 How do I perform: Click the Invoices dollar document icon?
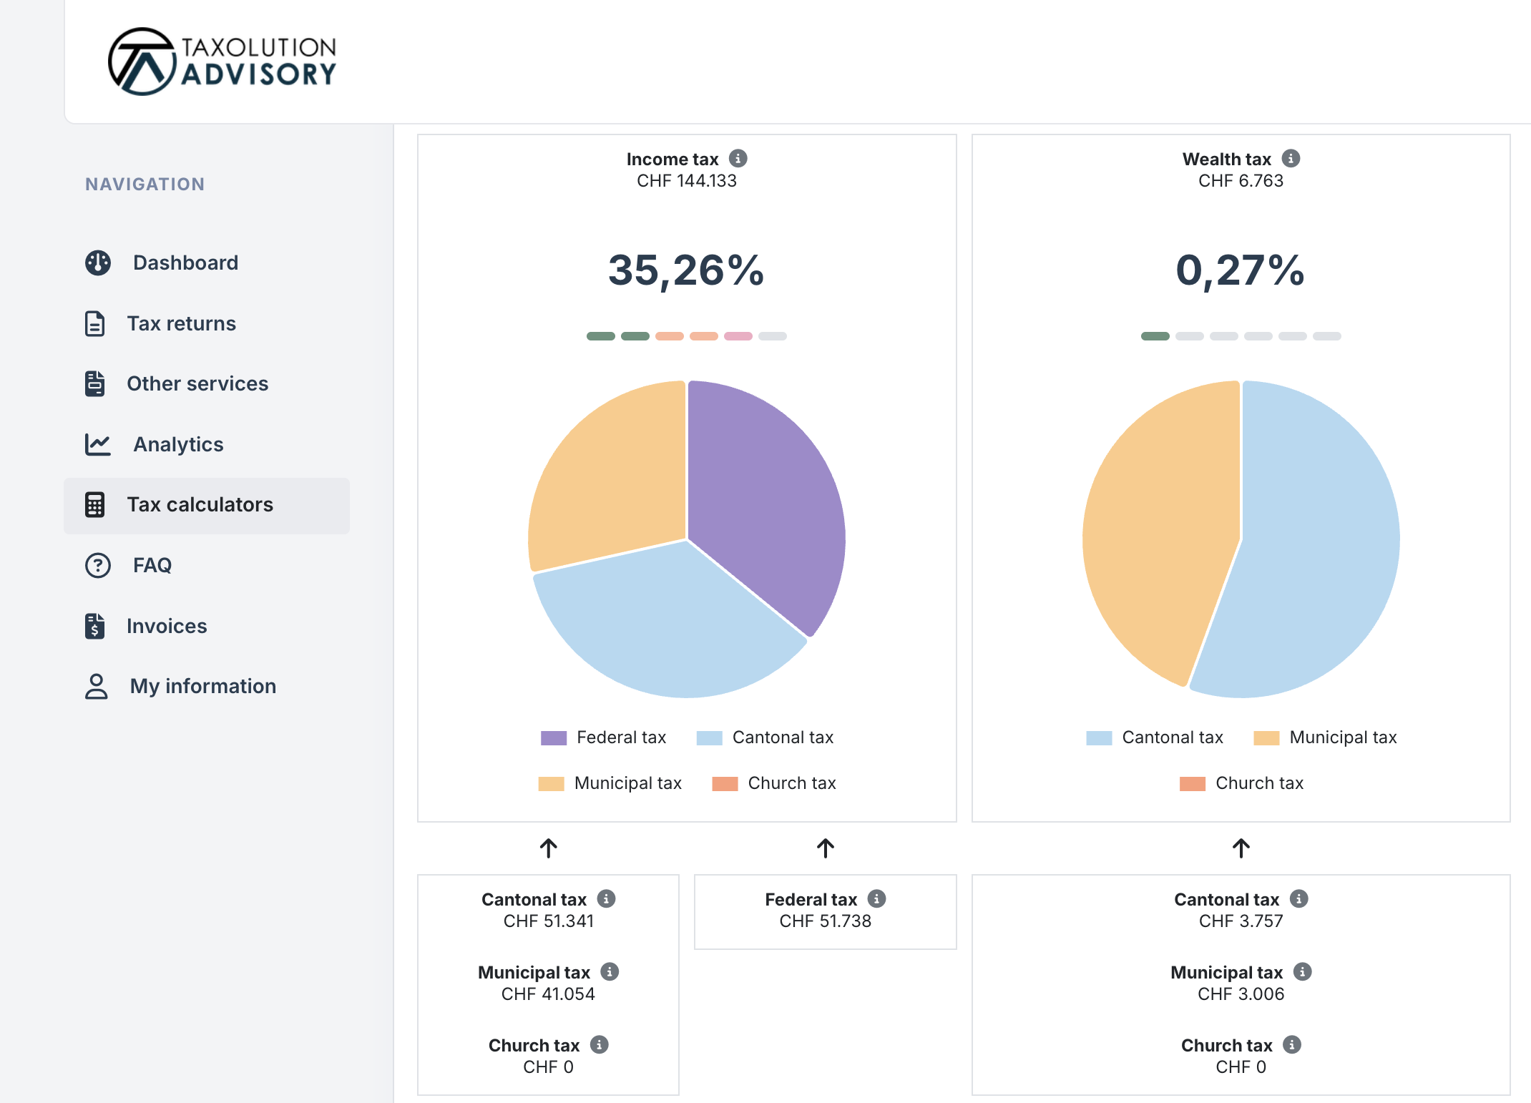coord(97,626)
